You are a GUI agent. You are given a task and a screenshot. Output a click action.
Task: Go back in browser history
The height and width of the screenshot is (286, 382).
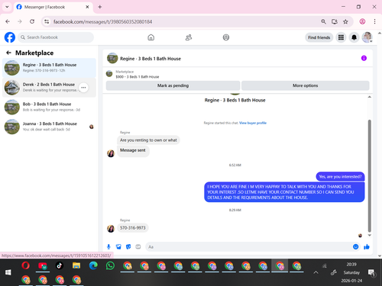point(8,21)
